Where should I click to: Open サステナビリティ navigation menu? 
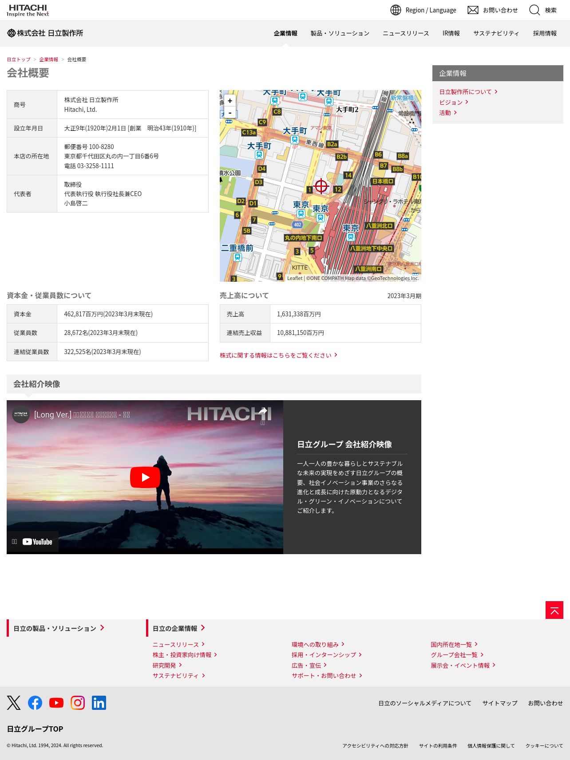tap(496, 33)
